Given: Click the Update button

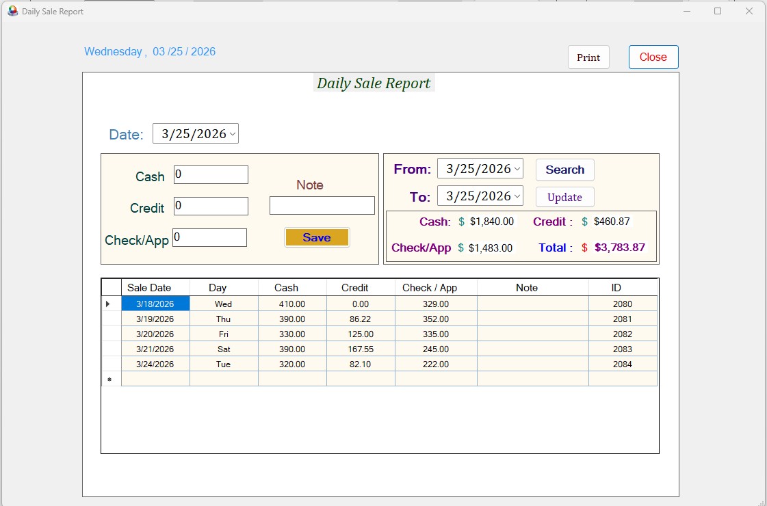Looking at the screenshot, I should [x=564, y=197].
